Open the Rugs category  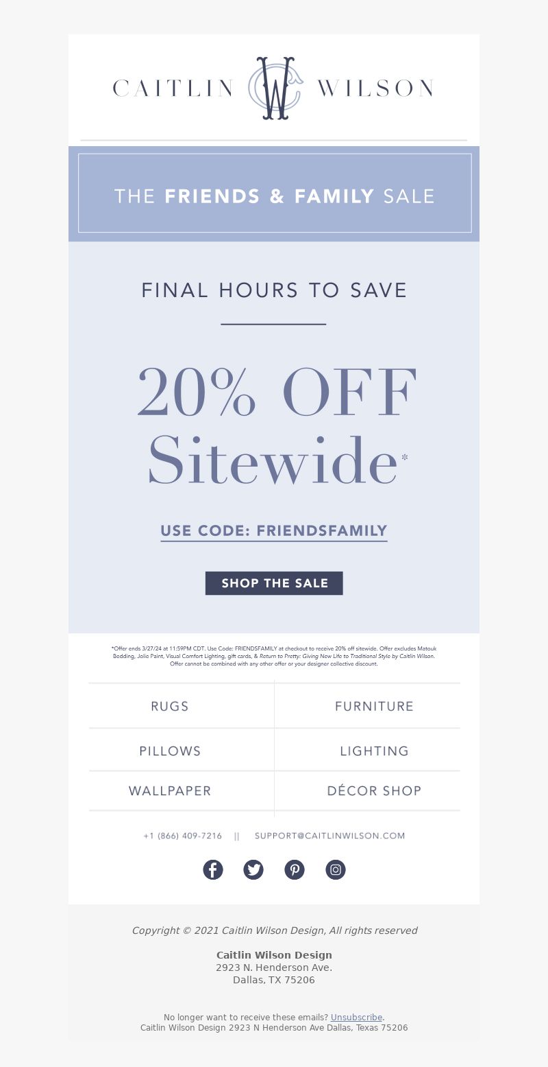pyautogui.click(x=170, y=706)
